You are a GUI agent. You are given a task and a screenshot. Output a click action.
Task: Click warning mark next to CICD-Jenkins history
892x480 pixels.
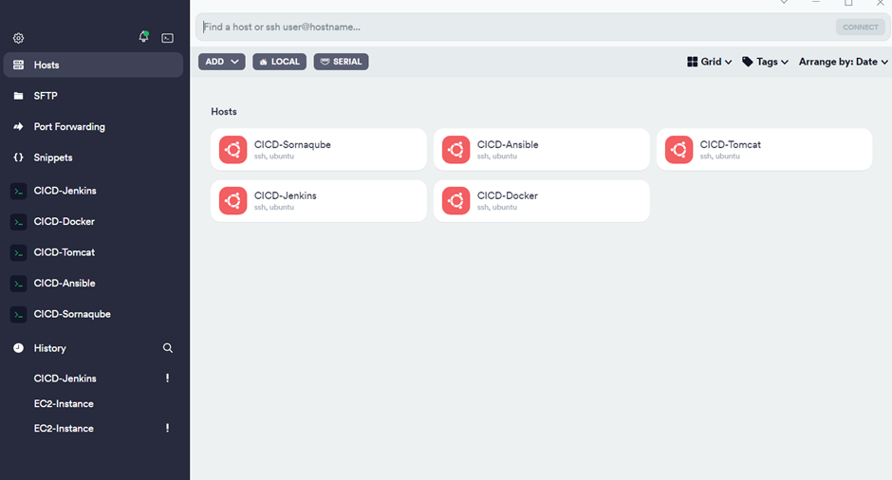167,378
